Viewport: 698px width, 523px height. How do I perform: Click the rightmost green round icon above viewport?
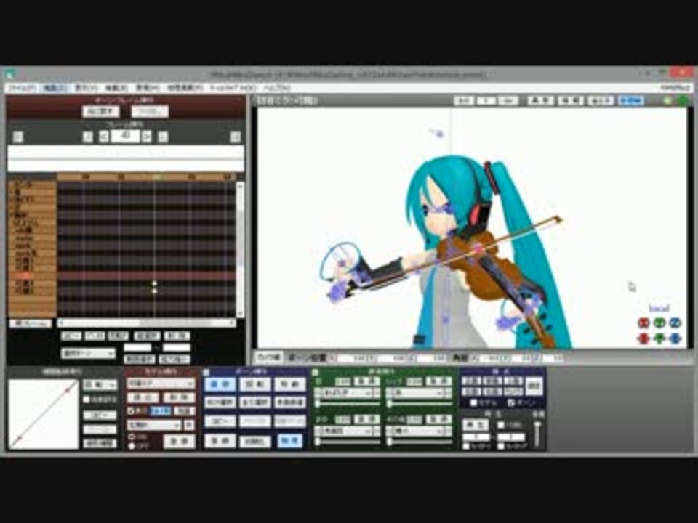(x=683, y=100)
